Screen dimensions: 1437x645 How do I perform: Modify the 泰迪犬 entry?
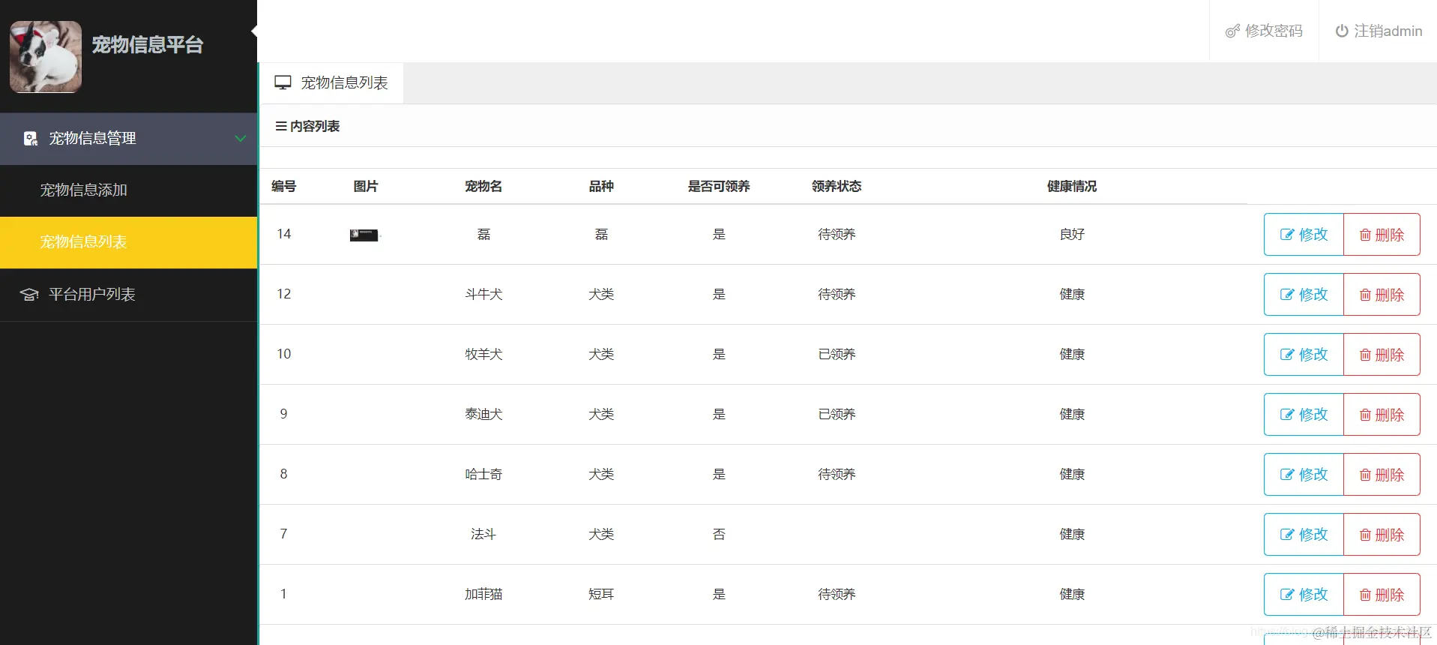click(1304, 415)
